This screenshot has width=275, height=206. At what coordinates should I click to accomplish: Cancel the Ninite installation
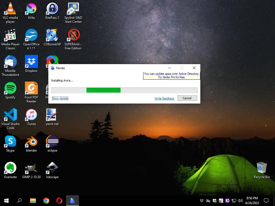(187, 98)
